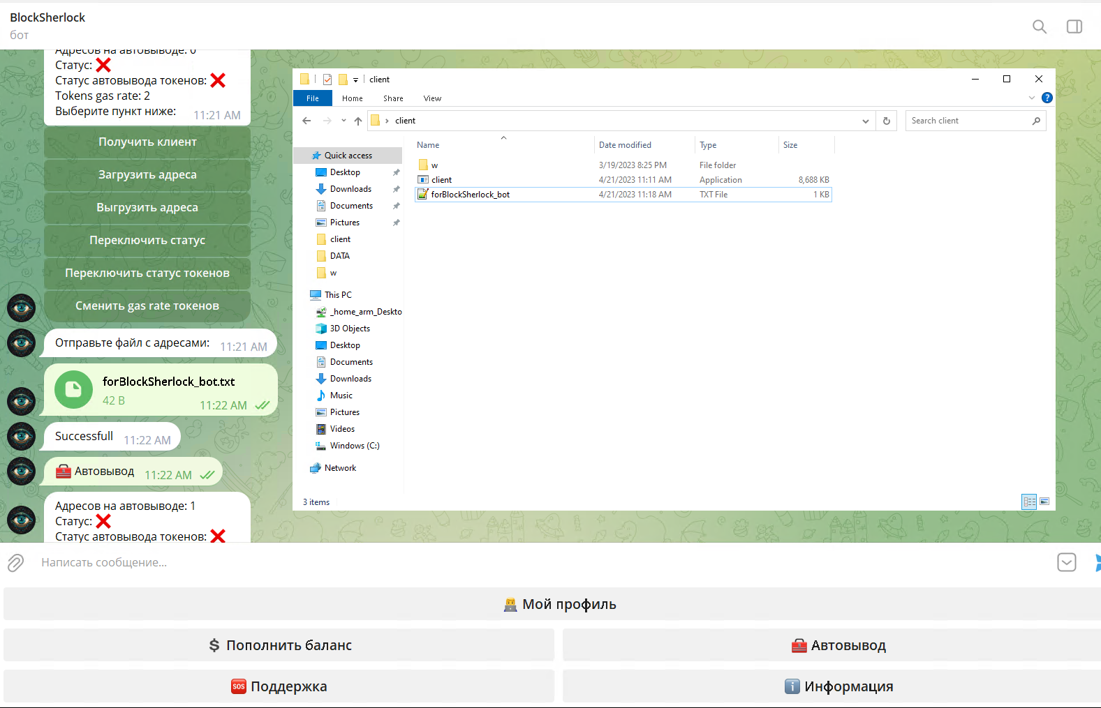The width and height of the screenshot is (1101, 708).
Task: Select Network in navigation pane
Action: click(340, 468)
